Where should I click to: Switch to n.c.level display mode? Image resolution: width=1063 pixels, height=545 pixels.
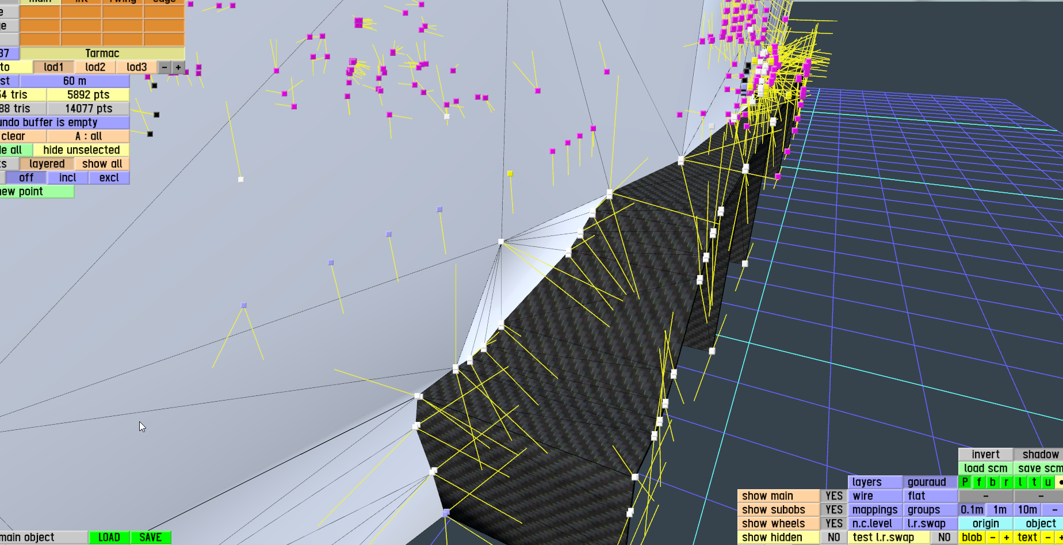coord(875,524)
